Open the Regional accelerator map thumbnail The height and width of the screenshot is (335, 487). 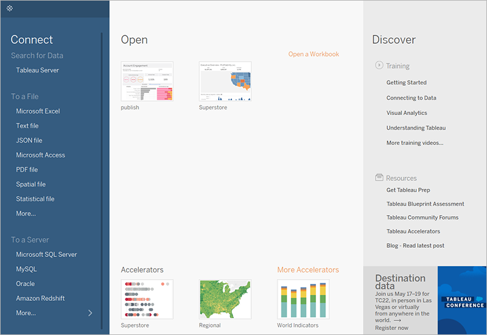(225, 299)
